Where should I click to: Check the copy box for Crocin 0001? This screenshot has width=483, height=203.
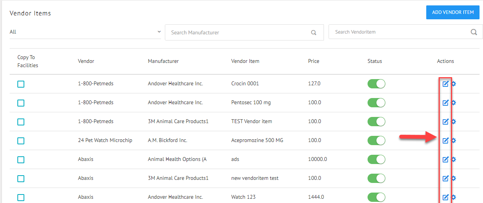[21, 84]
